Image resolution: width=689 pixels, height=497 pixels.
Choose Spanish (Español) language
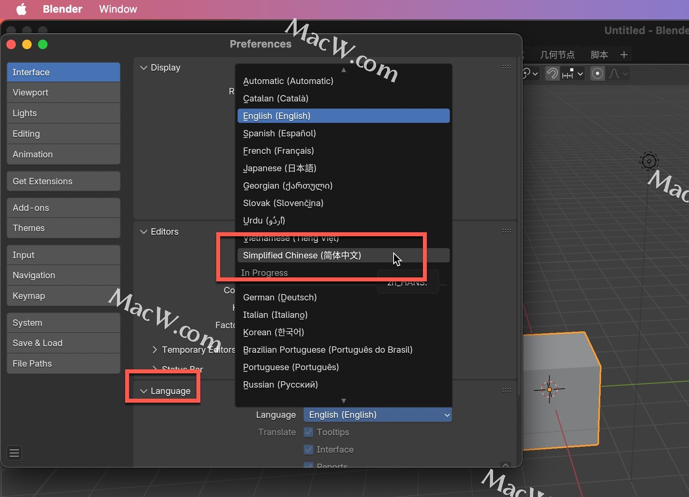pyautogui.click(x=344, y=133)
